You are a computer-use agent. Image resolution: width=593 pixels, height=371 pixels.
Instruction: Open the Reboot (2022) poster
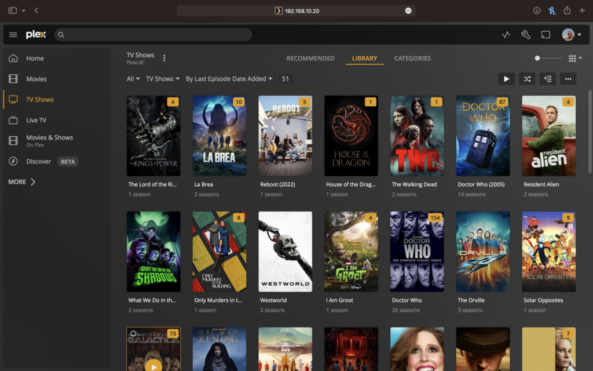(285, 136)
